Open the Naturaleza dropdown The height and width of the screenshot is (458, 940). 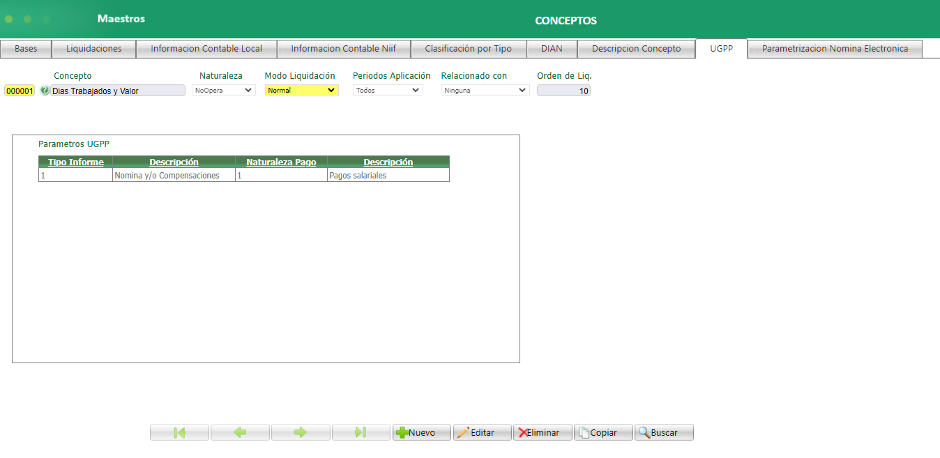coord(224,90)
